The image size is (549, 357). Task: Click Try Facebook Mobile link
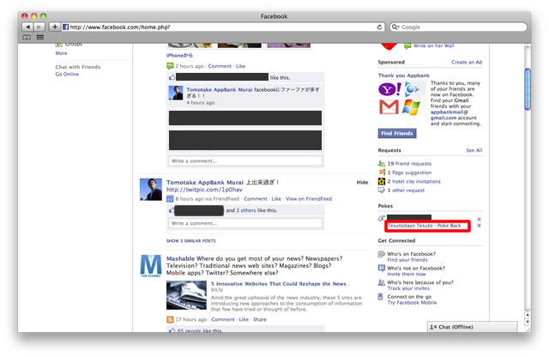(x=412, y=303)
